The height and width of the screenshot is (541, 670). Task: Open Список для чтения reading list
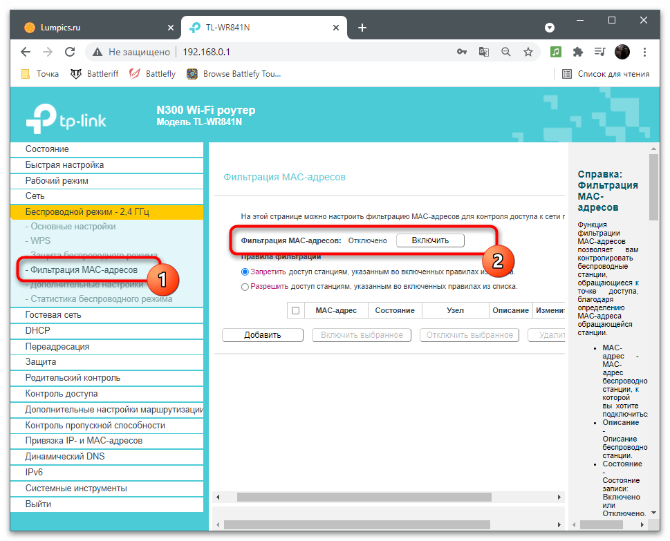pos(606,74)
